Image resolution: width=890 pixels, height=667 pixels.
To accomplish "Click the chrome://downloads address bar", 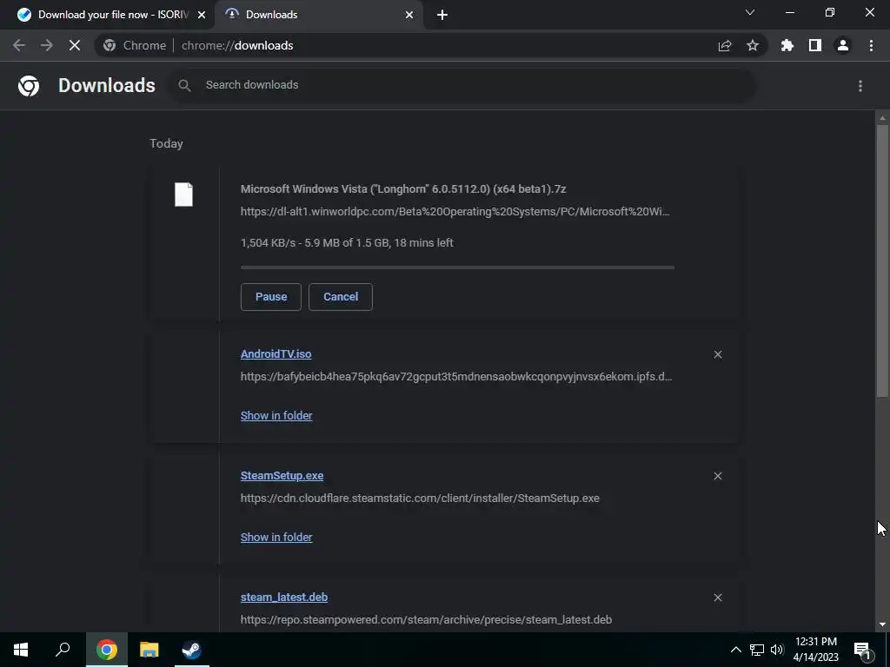I will pos(431,45).
